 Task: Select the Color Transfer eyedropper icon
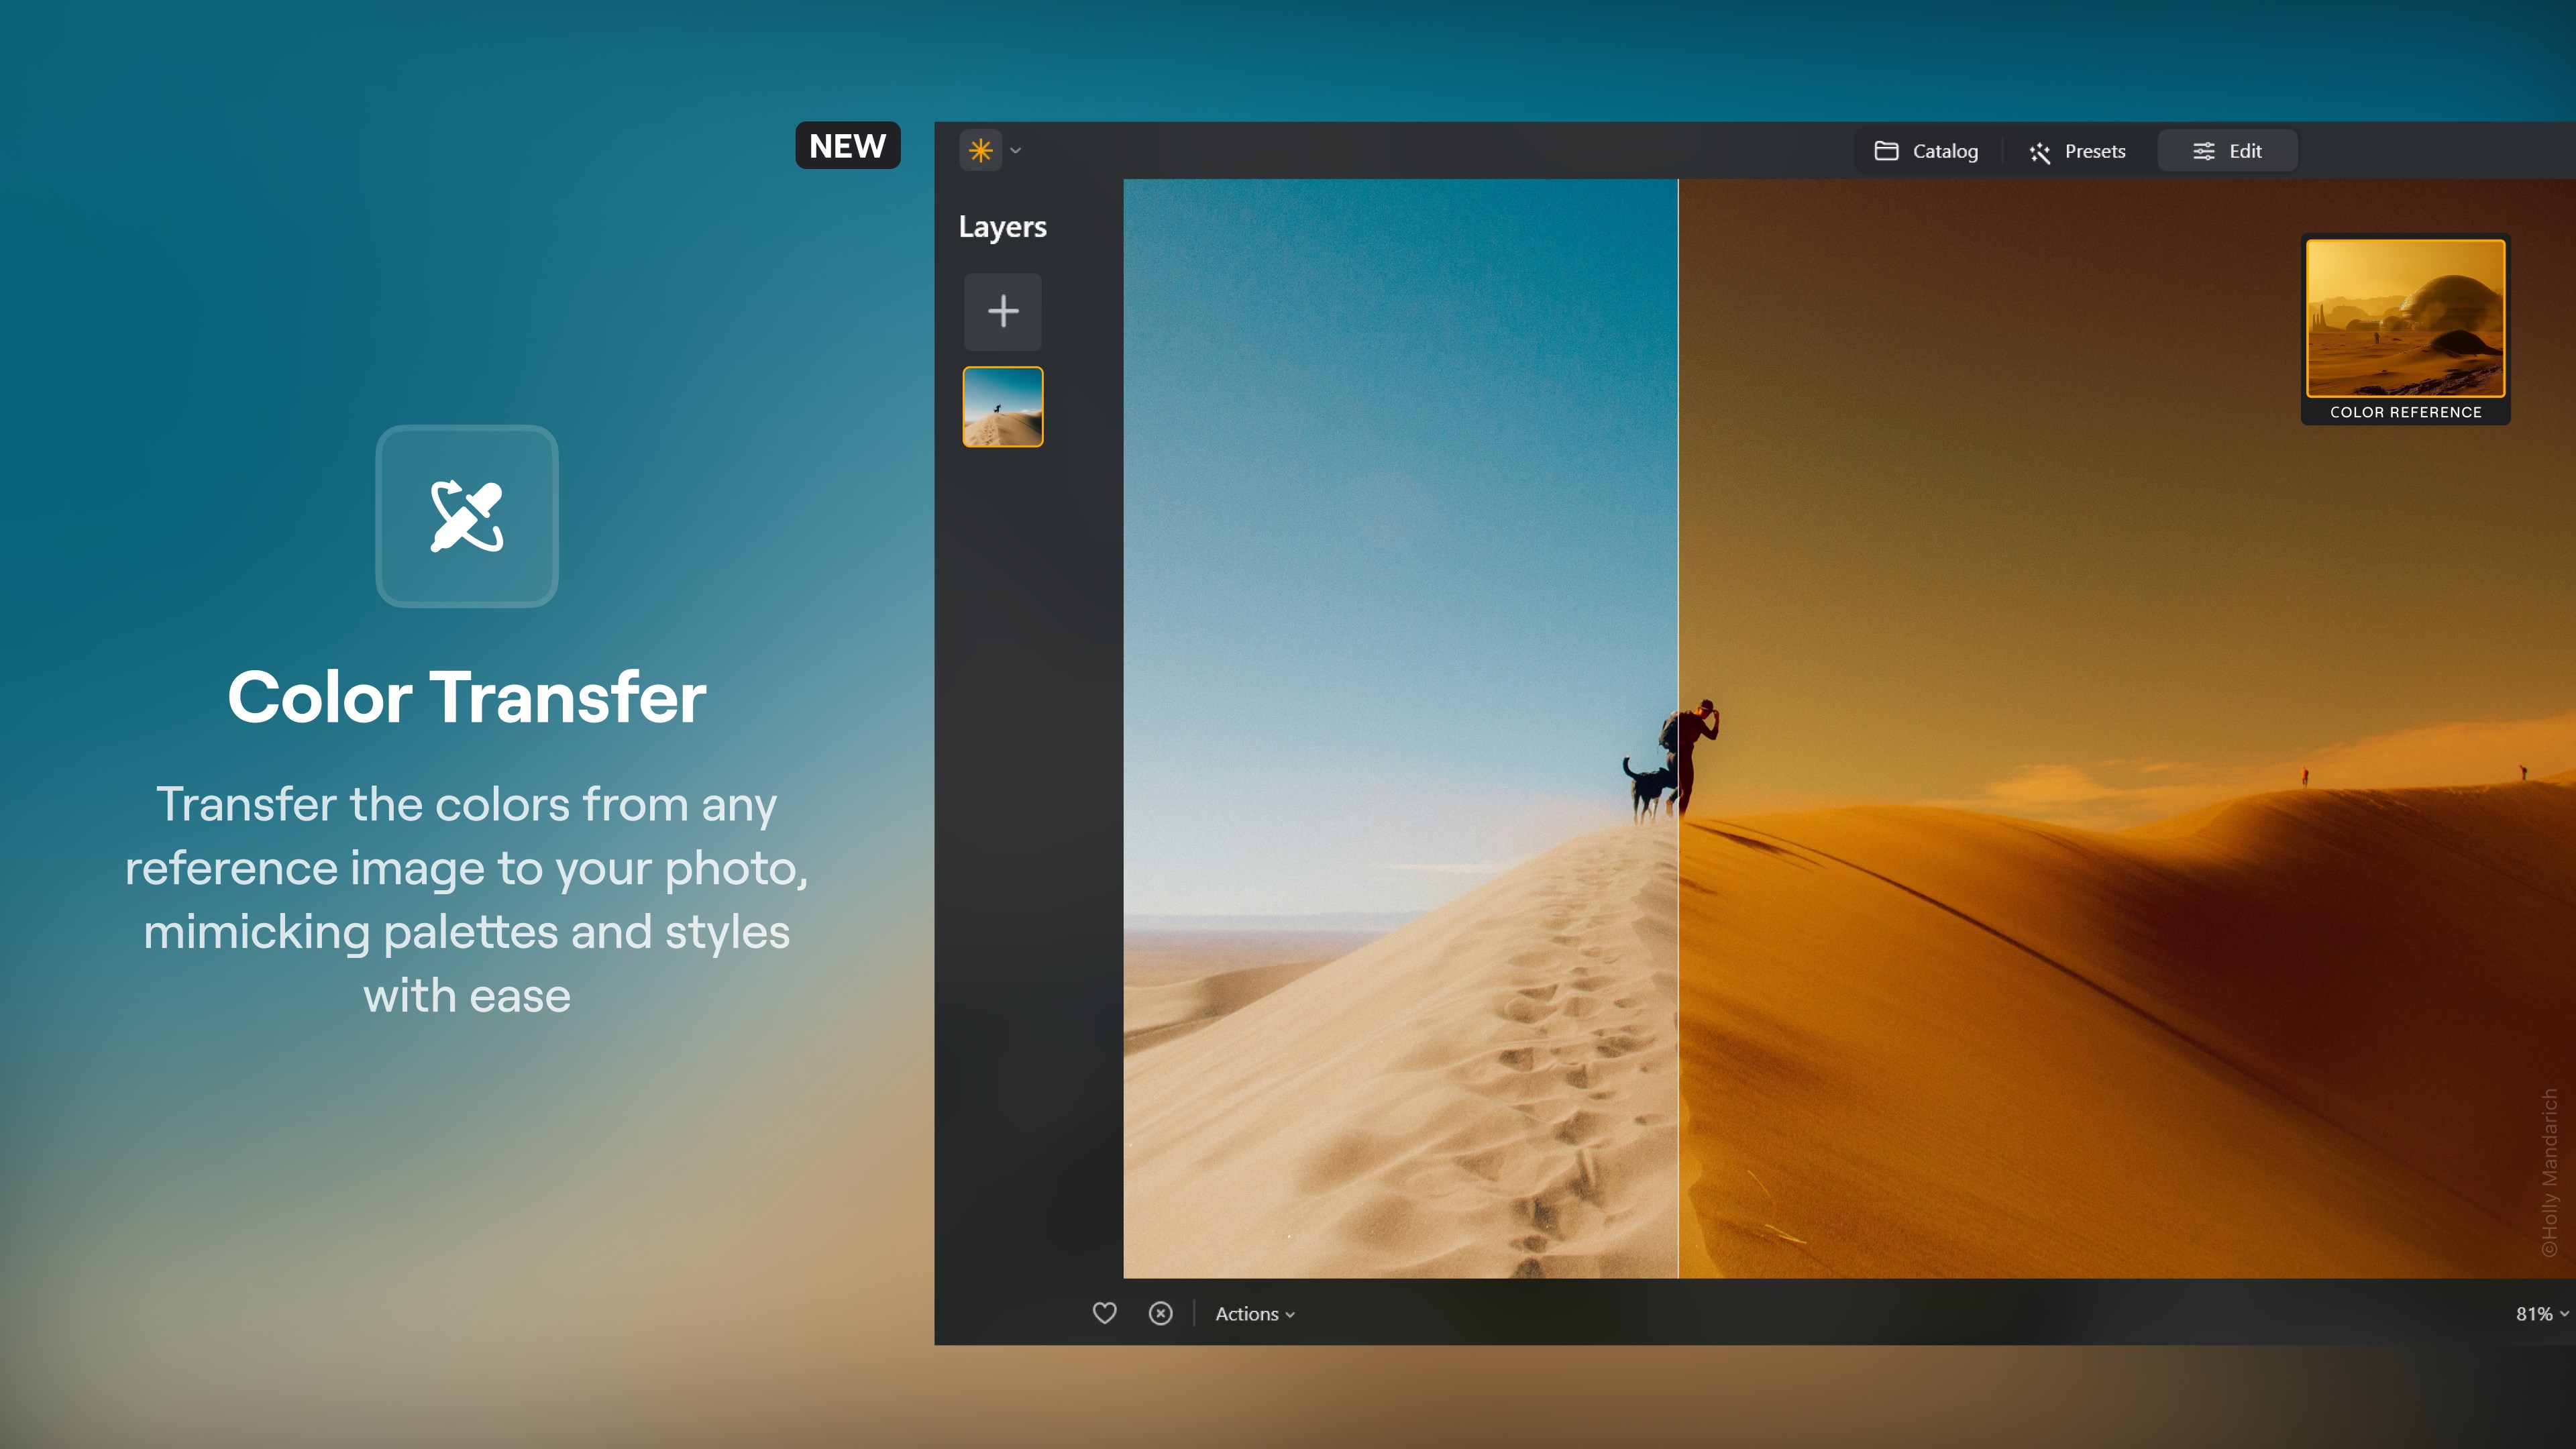point(466,516)
